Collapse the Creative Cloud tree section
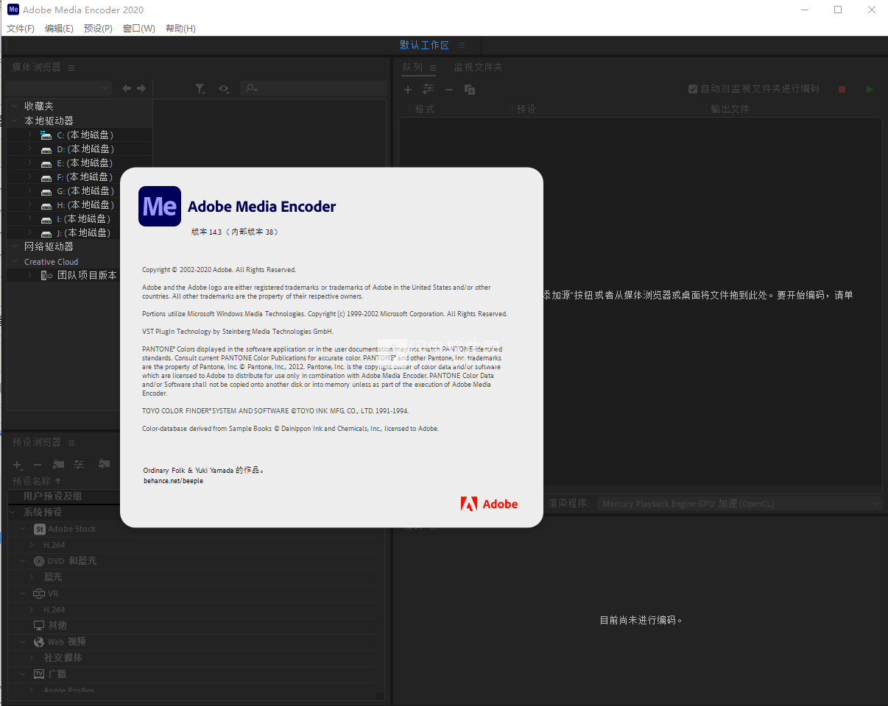This screenshot has width=888, height=706. pyautogui.click(x=14, y=262)
